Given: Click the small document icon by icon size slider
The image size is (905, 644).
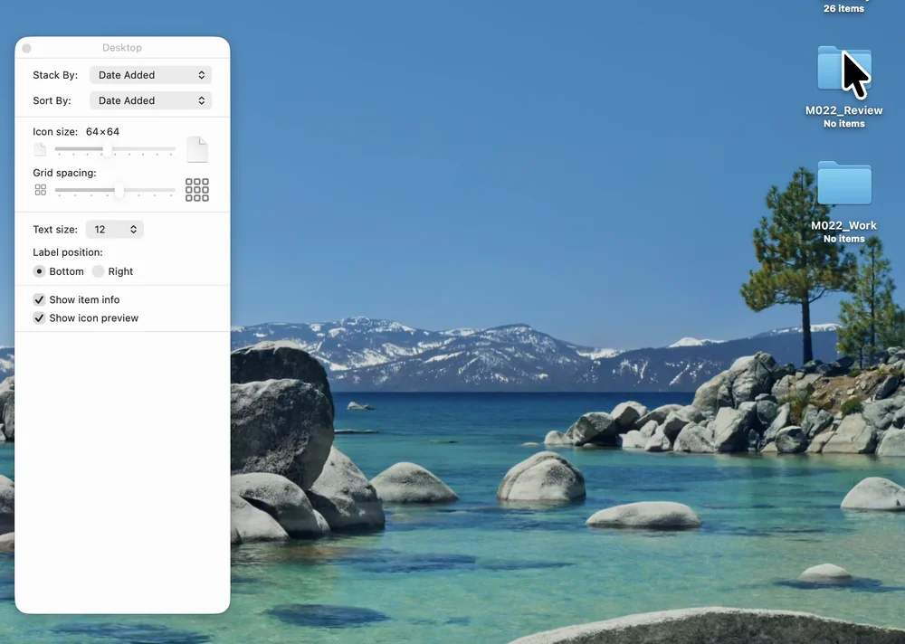Looking at the screenshot, I should pyautogui.click(x=40, y=149).
